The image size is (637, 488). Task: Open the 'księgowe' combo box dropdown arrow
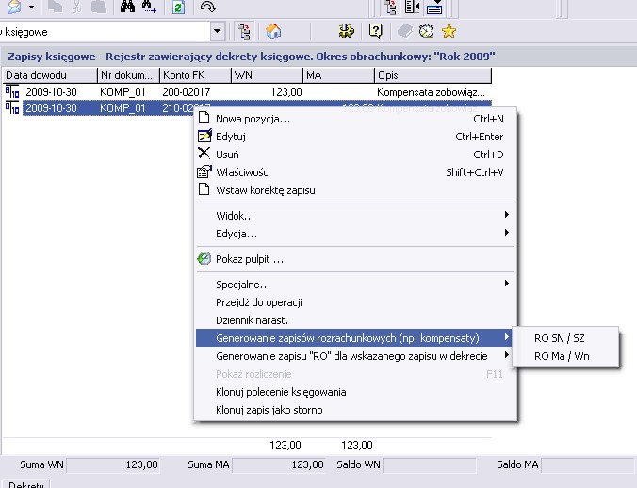coord(218,31)
